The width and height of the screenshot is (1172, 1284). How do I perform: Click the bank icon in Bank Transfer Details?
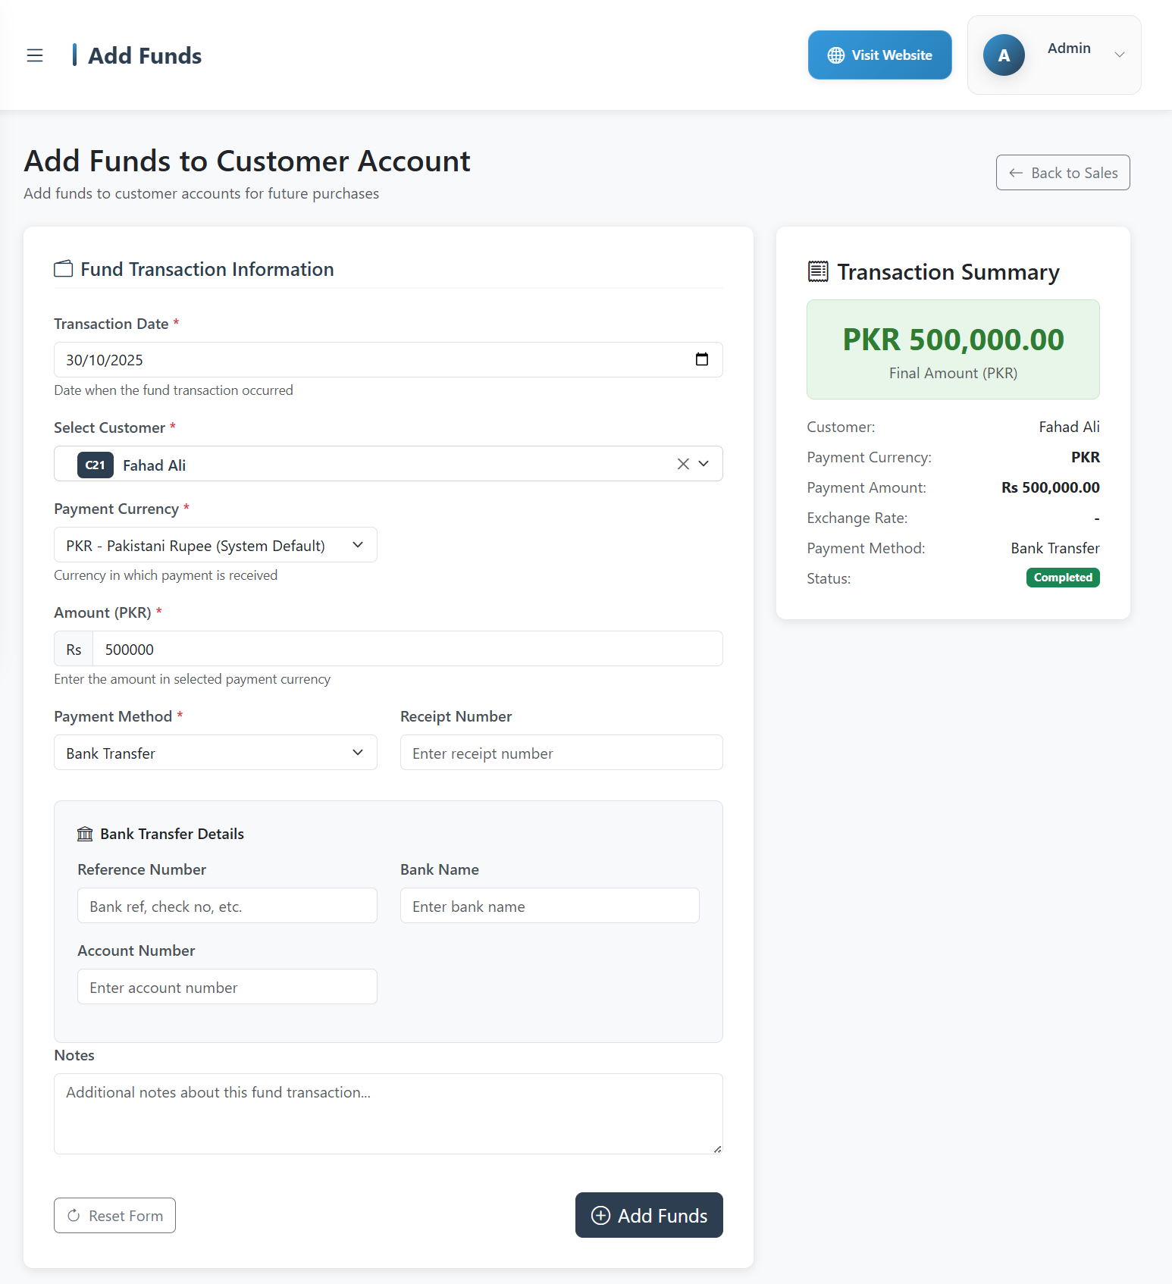click(85, 834)
